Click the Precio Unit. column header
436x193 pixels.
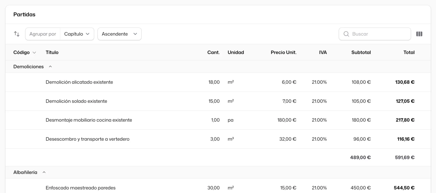click(283, 52)
